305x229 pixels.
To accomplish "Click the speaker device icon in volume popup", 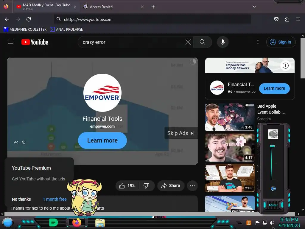I will coord(273,134).
